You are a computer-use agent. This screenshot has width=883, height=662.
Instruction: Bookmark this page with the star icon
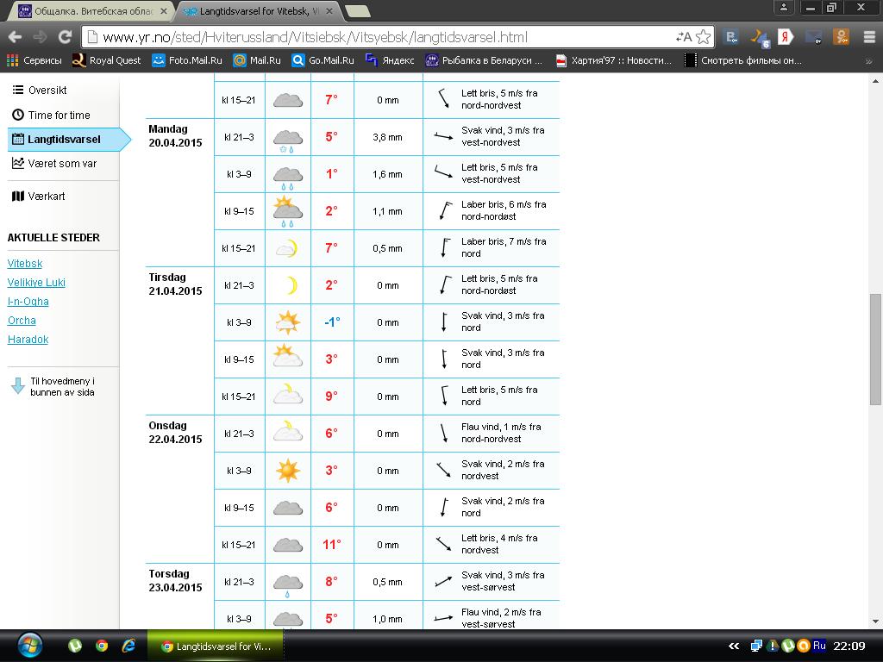pos(704,37)
